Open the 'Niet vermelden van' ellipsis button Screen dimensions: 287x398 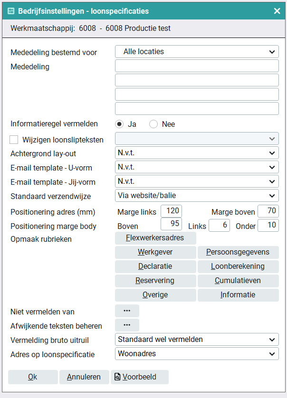pos(127,311)
